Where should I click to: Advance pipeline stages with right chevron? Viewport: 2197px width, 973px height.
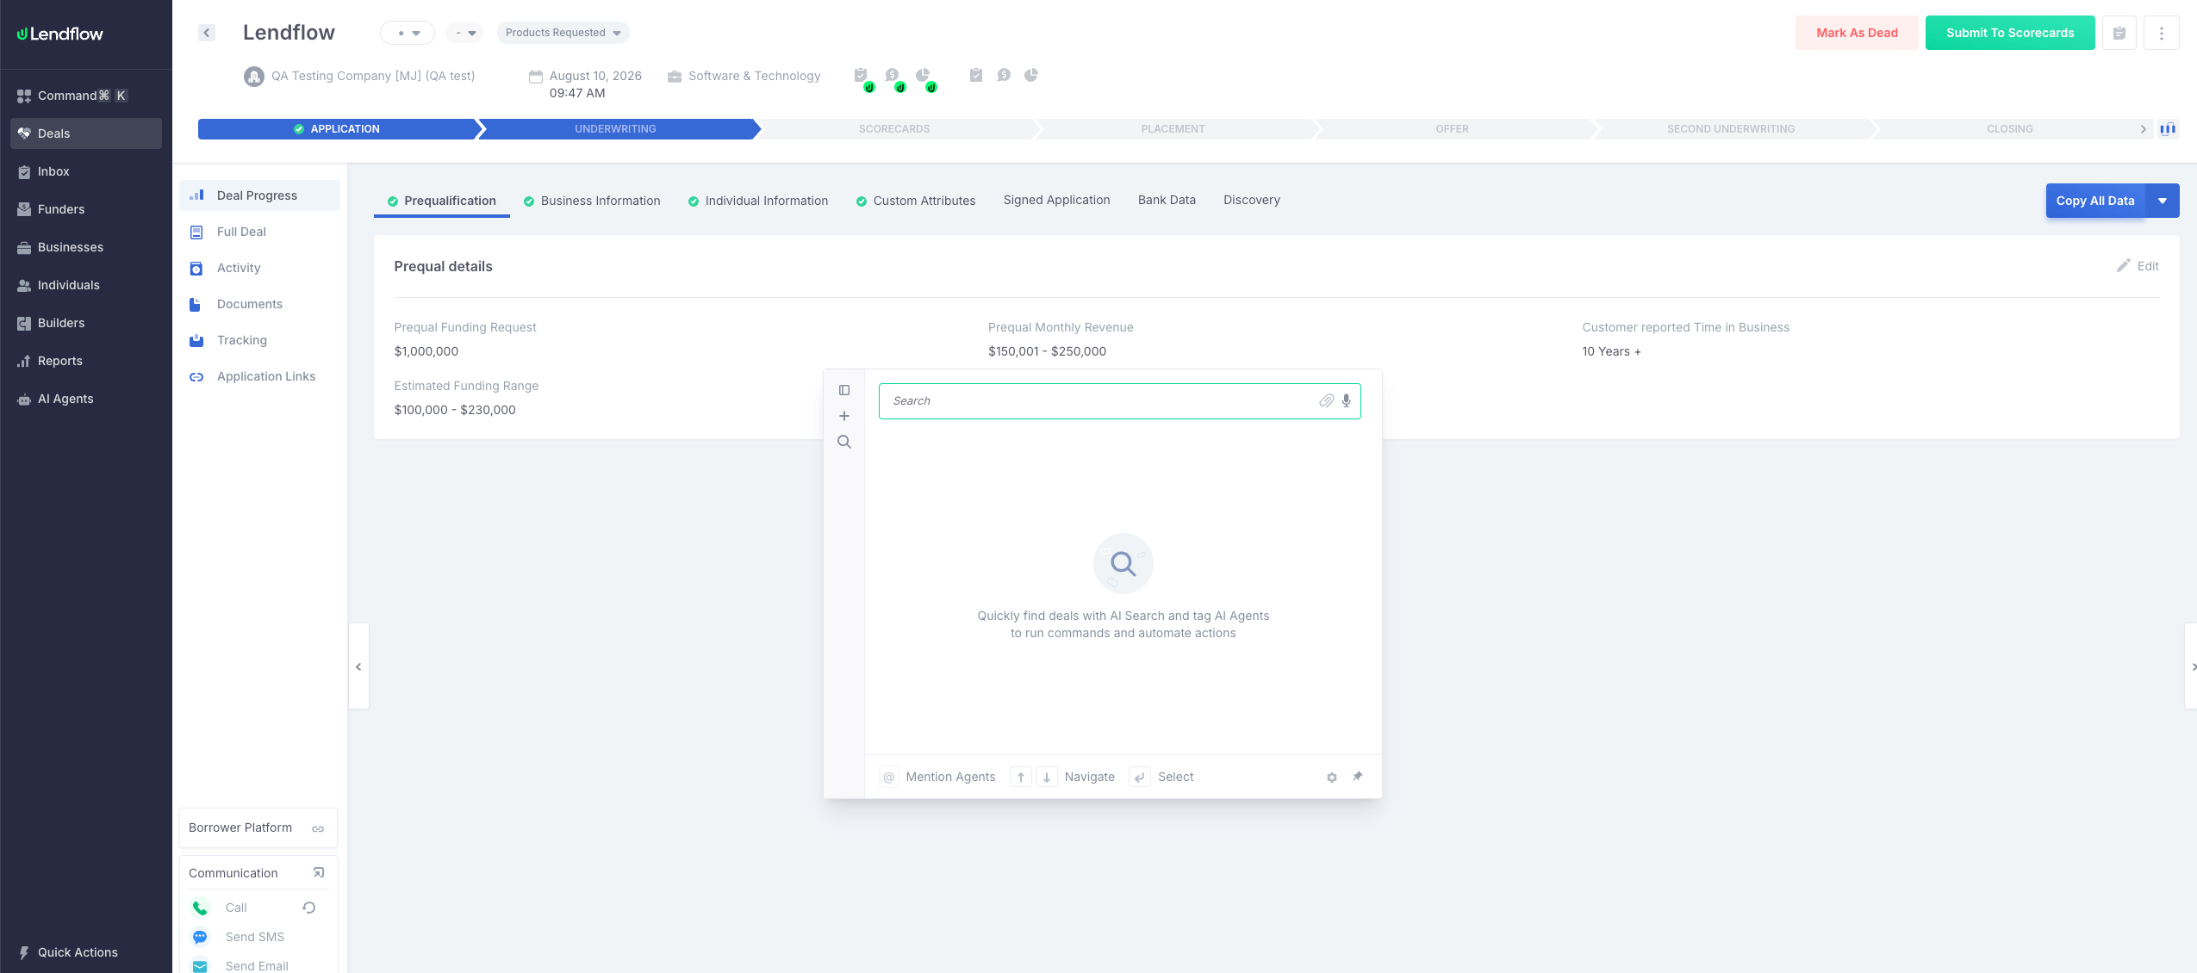point(2144,129)
